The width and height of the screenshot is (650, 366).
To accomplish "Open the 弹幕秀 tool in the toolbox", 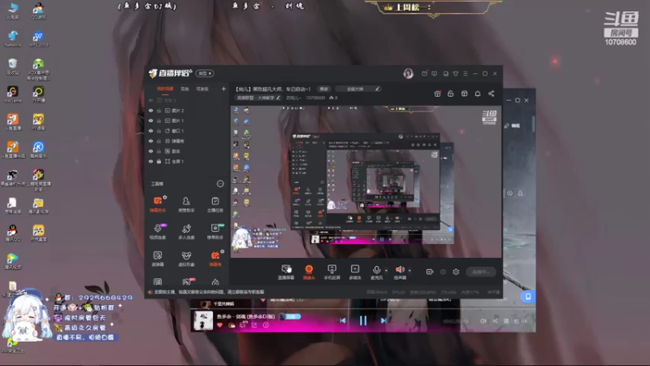I will point(215,258).
